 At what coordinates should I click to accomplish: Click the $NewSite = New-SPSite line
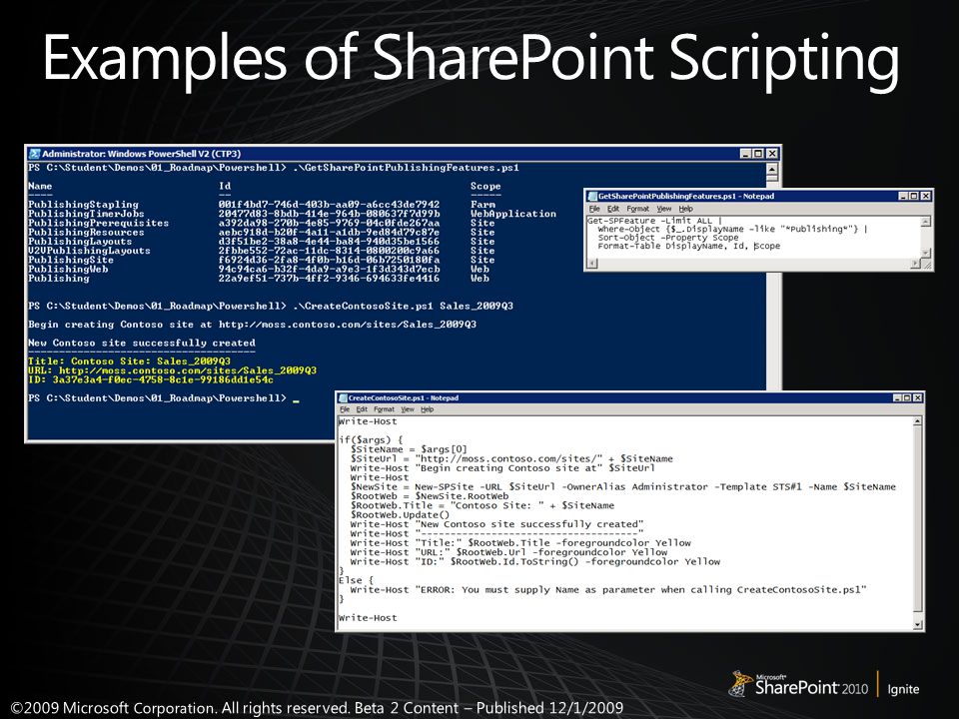point(623,486)
